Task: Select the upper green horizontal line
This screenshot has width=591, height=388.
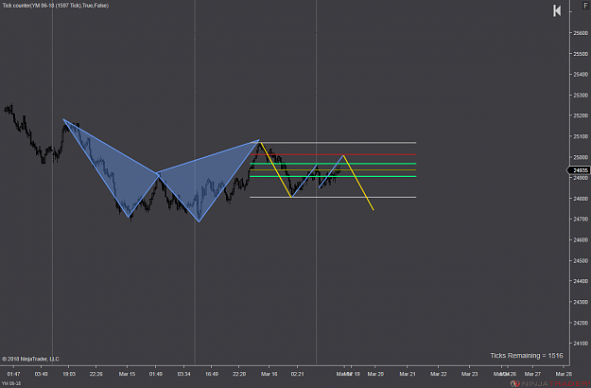Action: (x=333, y=164)
